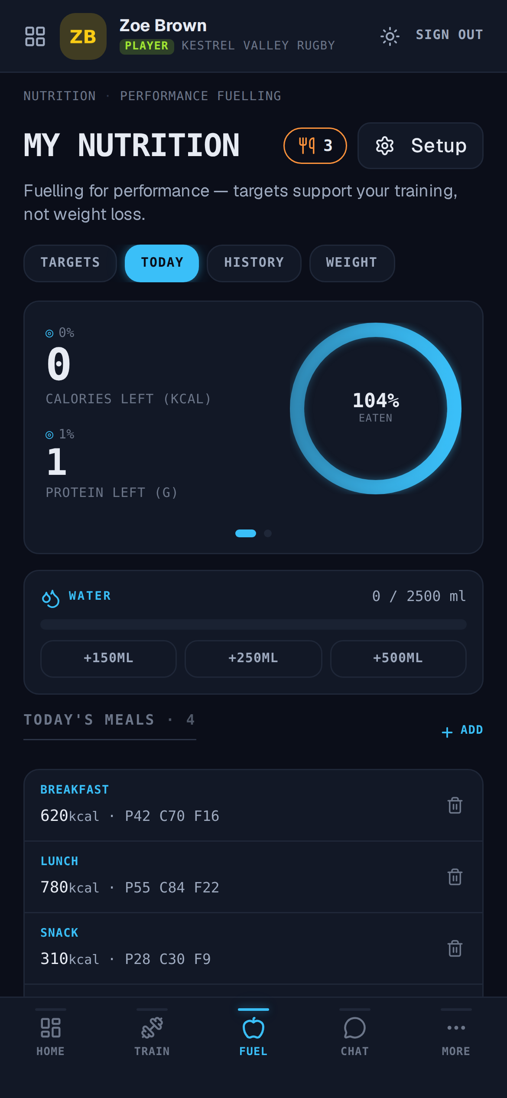Image resolution: width=507 pixels, height=1098 pixels.
Task: Select the Fuel tab in bottom bar
Action: 253,1036
